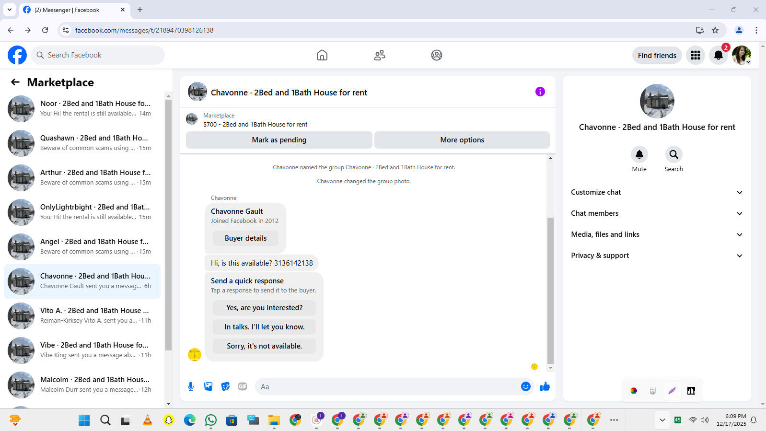Expand Customize chat section

coord(657,192)
